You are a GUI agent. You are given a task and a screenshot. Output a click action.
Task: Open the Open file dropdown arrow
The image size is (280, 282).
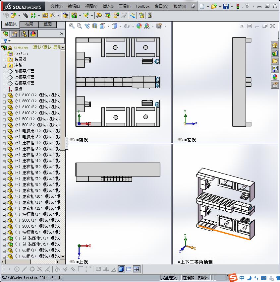219,7
